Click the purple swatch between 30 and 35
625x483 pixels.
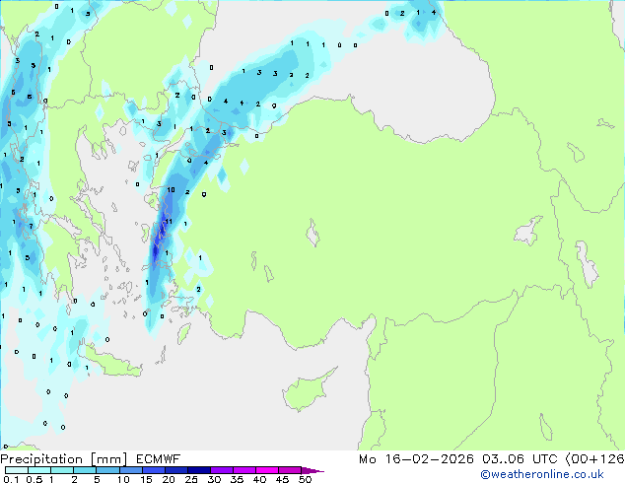coord(221,470)
